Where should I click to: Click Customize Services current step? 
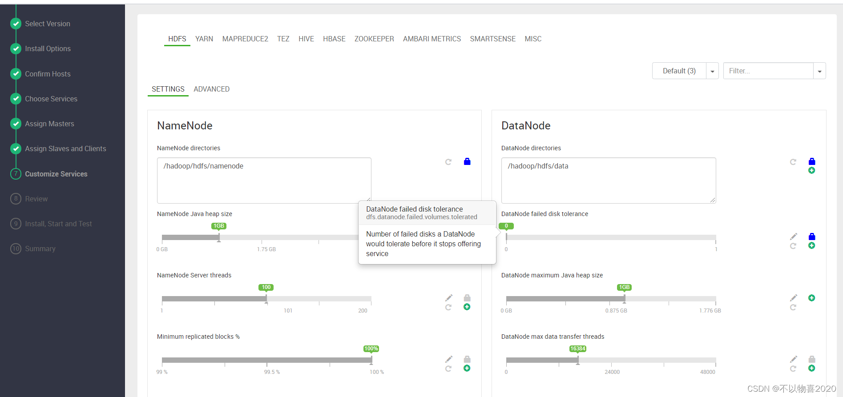point(56,174)
